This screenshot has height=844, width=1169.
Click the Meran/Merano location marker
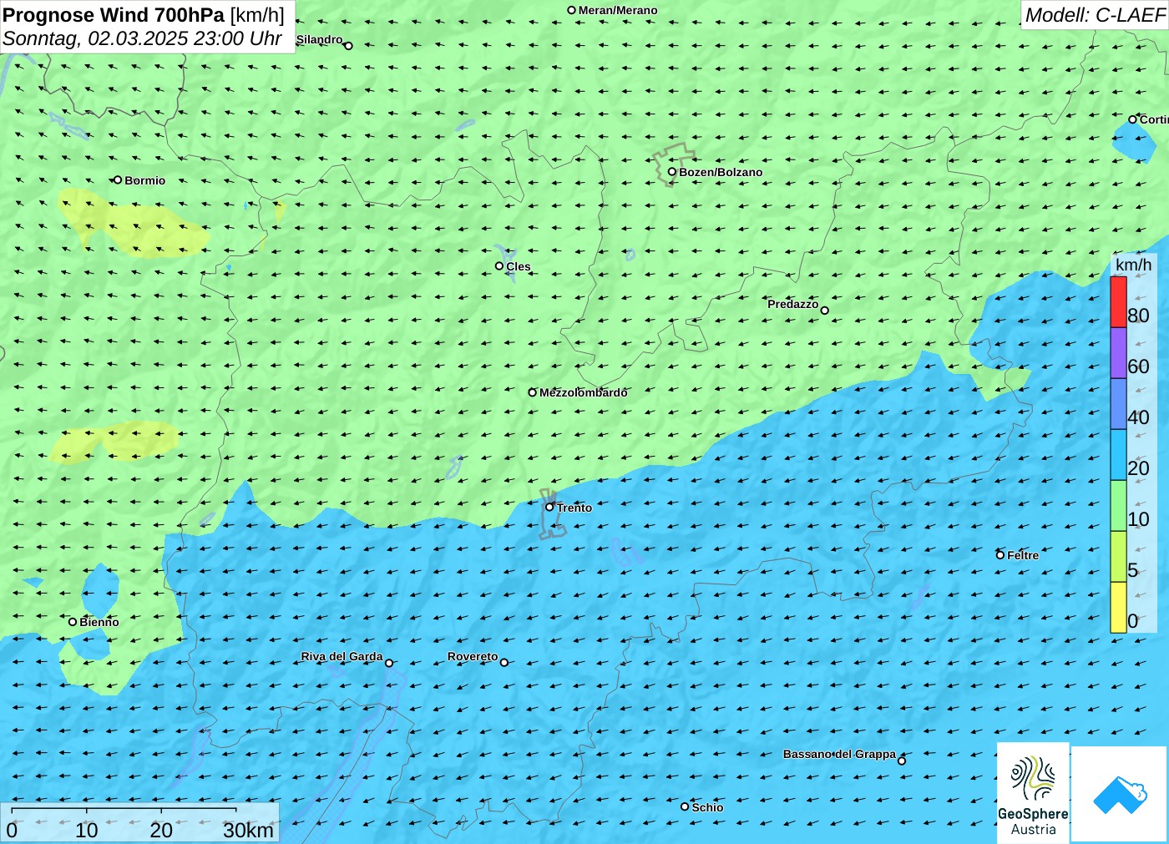click(572, 10)
